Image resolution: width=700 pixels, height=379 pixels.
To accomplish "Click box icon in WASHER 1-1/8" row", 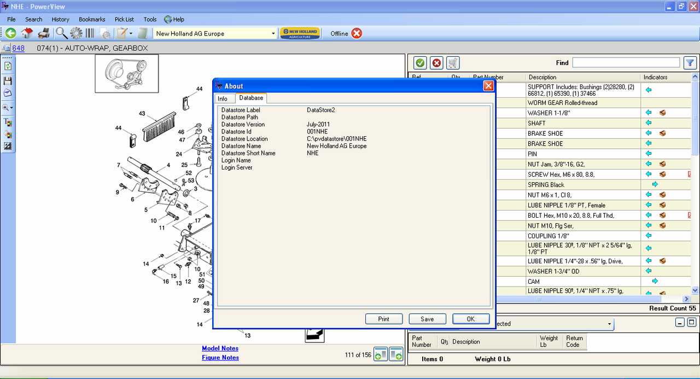I will pos(662,113).
